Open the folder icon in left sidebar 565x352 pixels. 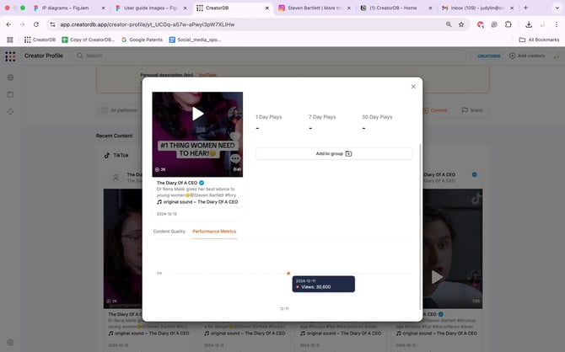[10, 93]
